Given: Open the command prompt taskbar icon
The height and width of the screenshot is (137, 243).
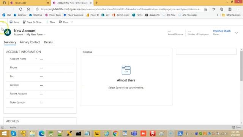Looking at the screenshot, I should [x=78, y=134].
